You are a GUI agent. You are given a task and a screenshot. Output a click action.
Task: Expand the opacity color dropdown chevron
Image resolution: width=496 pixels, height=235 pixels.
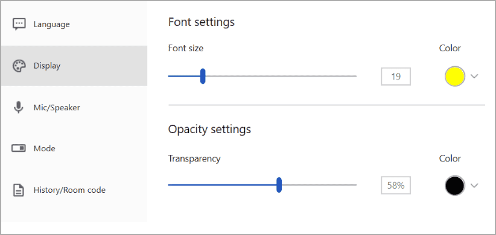tap(474, 186)
